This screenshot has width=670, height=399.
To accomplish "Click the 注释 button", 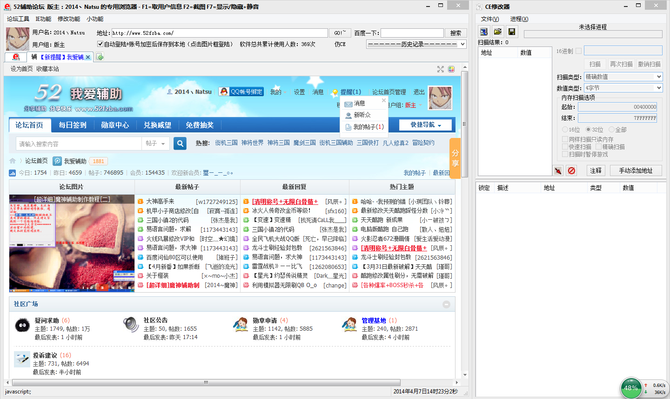I will tap(596, 170).
